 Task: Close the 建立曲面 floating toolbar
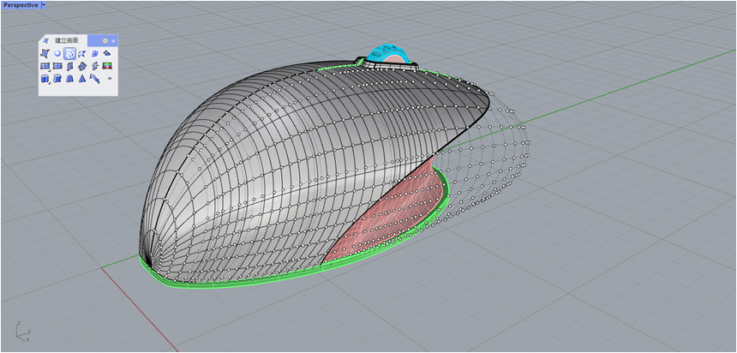113,40
